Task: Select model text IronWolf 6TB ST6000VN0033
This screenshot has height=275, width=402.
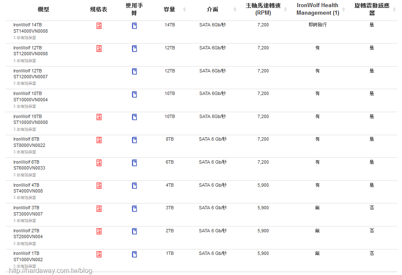Action: [29, 165]
